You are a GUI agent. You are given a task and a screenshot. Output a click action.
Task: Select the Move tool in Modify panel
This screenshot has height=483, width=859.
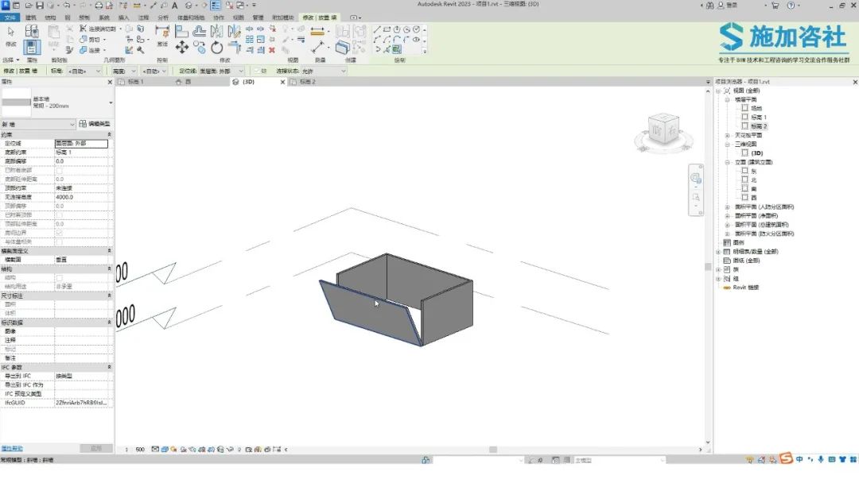click(182, 48)
